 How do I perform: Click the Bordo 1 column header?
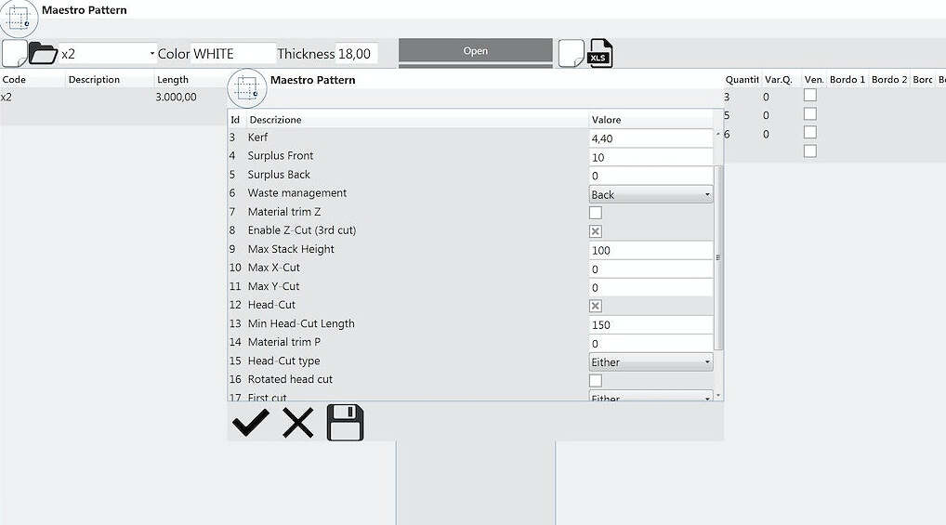847,80
